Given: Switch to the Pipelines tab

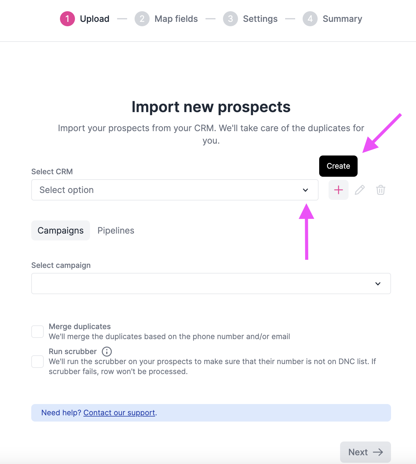Looking at the screenshot, I should point(116,230).
